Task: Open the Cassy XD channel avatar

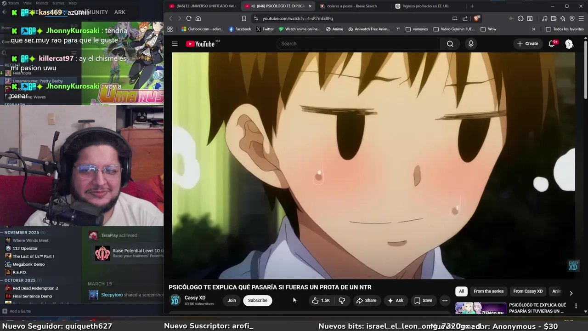Action: 175,300
